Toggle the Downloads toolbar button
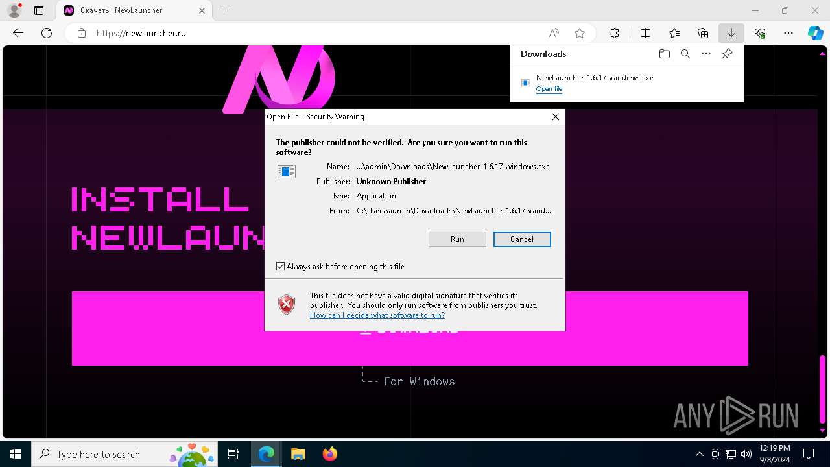Viewport: 830px width, 467px height. coord(731,33)
